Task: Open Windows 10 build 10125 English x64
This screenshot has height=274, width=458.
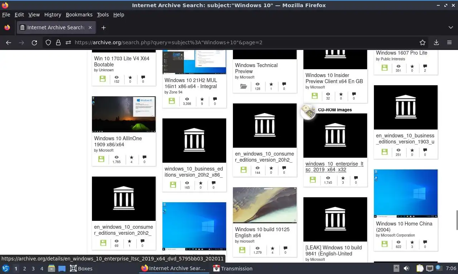Action: tap(262, 232)
